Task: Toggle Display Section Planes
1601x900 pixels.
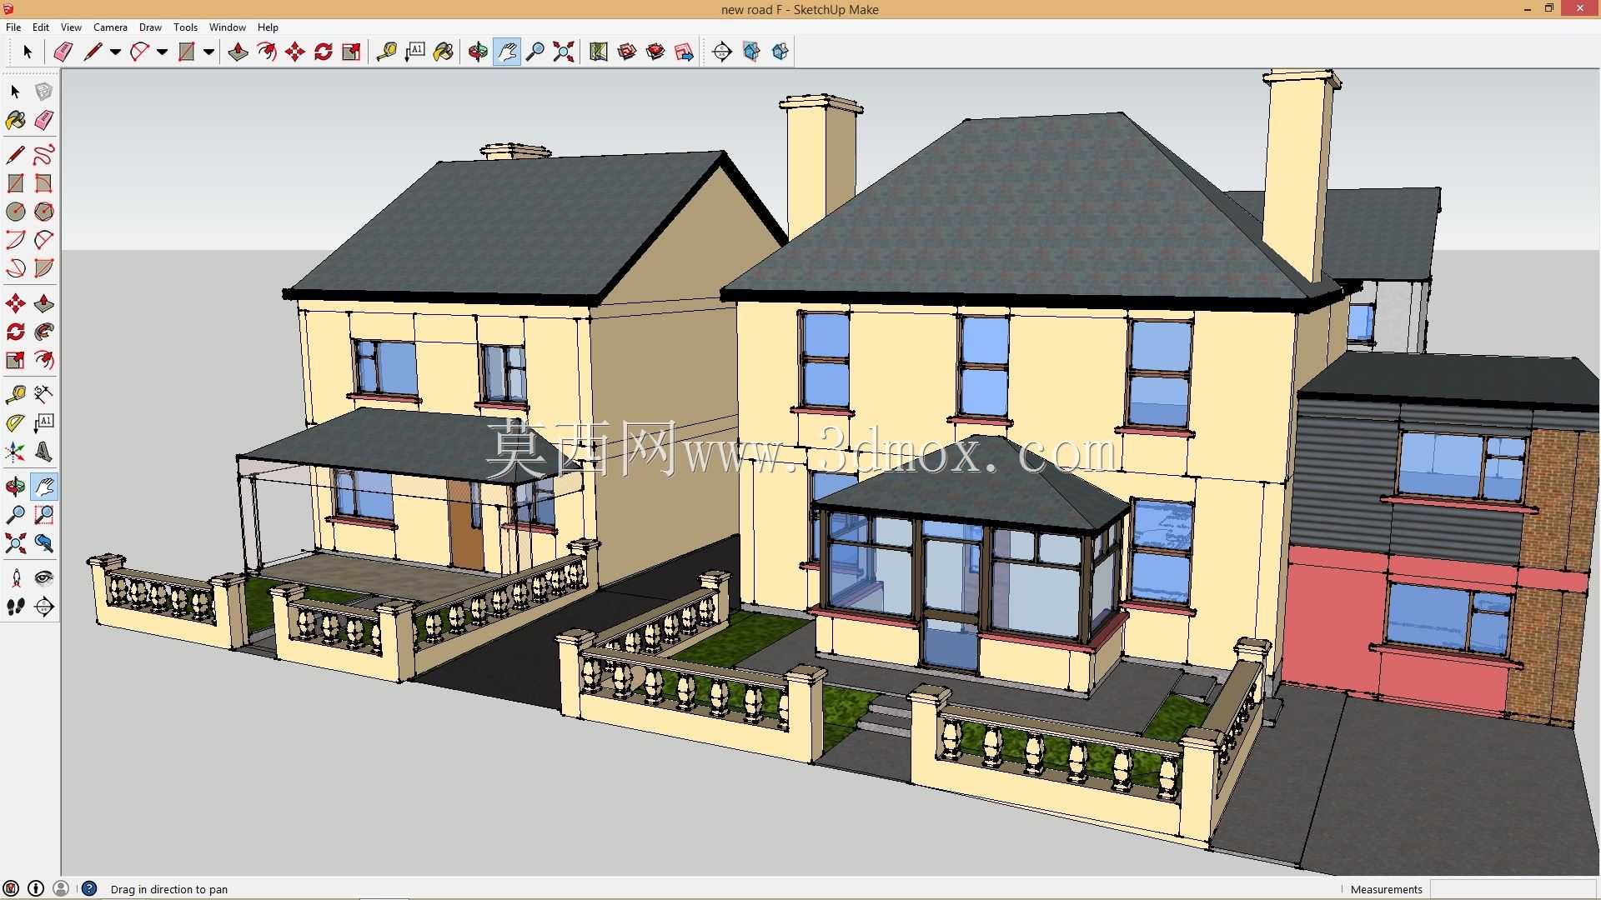Action: [x=751, y=52]
